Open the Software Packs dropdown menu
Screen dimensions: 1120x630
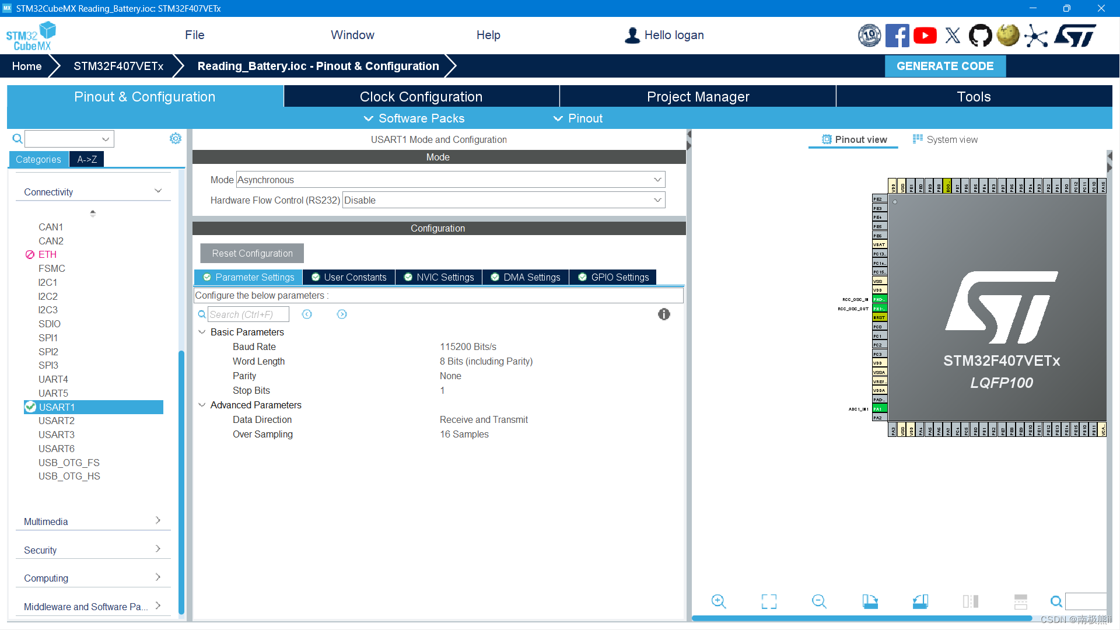click(414, 118)
